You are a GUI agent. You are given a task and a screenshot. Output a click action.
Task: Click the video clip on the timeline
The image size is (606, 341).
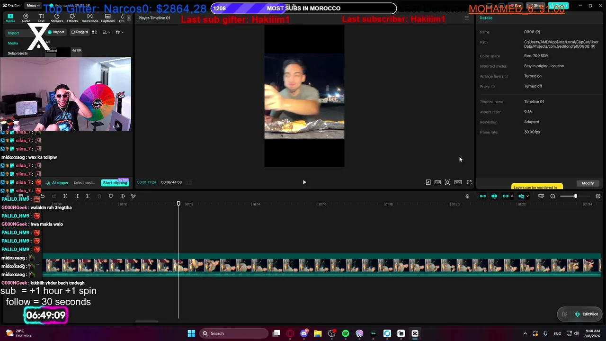tap(322, 265)
